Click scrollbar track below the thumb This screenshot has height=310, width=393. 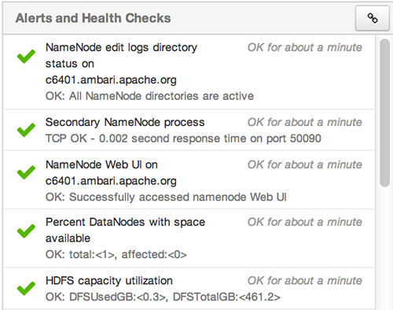pyautogui.click(x=384, y=246)
